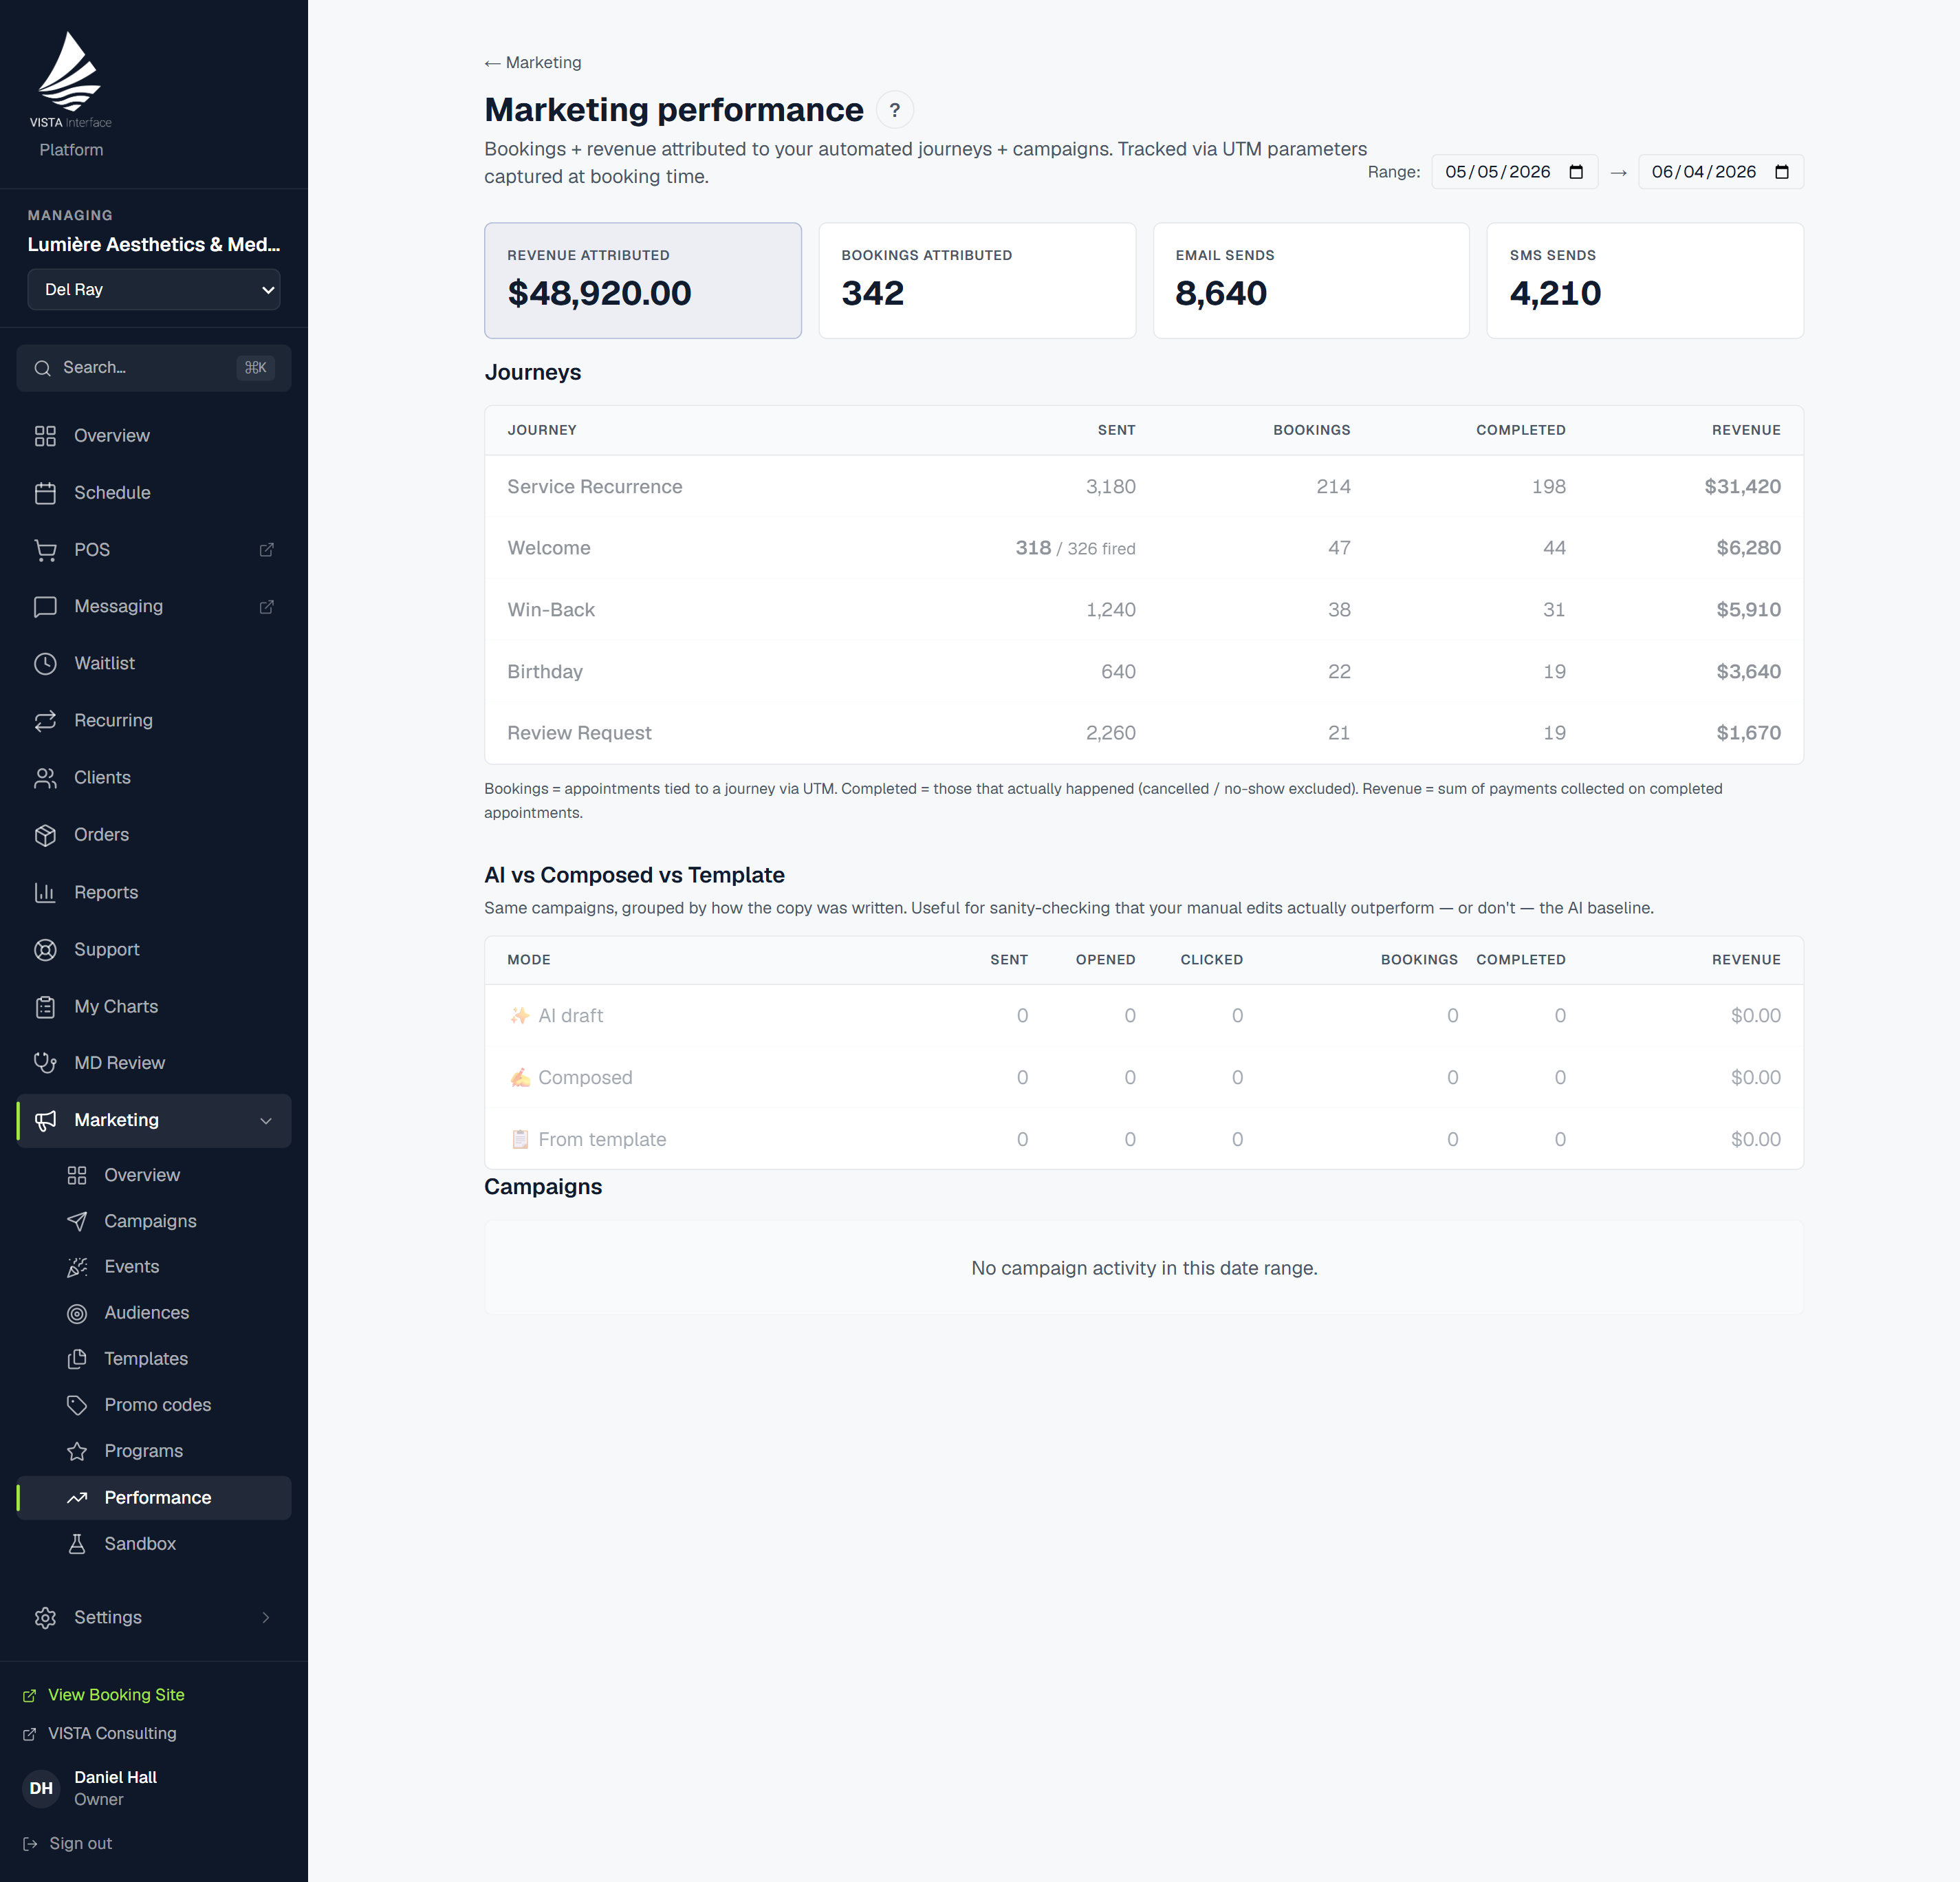Click the Reports bar chart icon
The image size is (1960, 1882).
point(45,892)
